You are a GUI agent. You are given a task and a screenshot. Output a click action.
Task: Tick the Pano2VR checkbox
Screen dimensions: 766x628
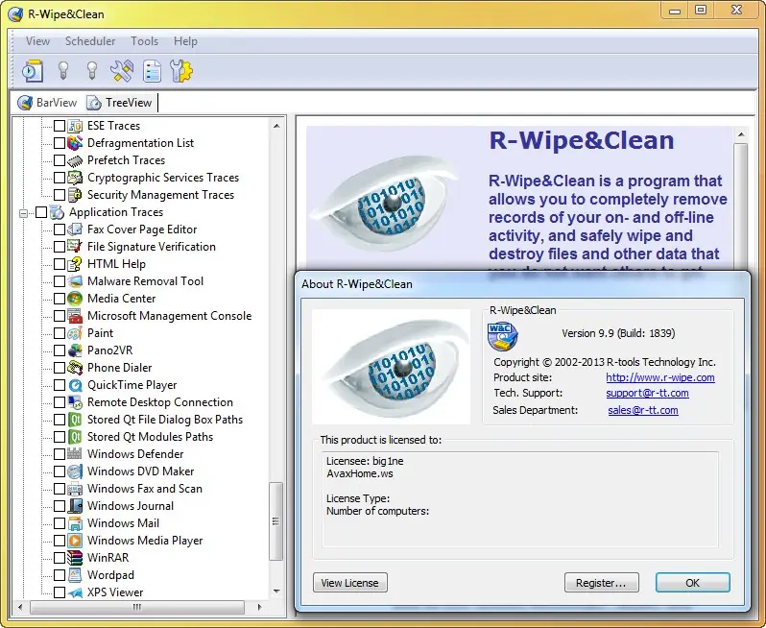[60, 350]
